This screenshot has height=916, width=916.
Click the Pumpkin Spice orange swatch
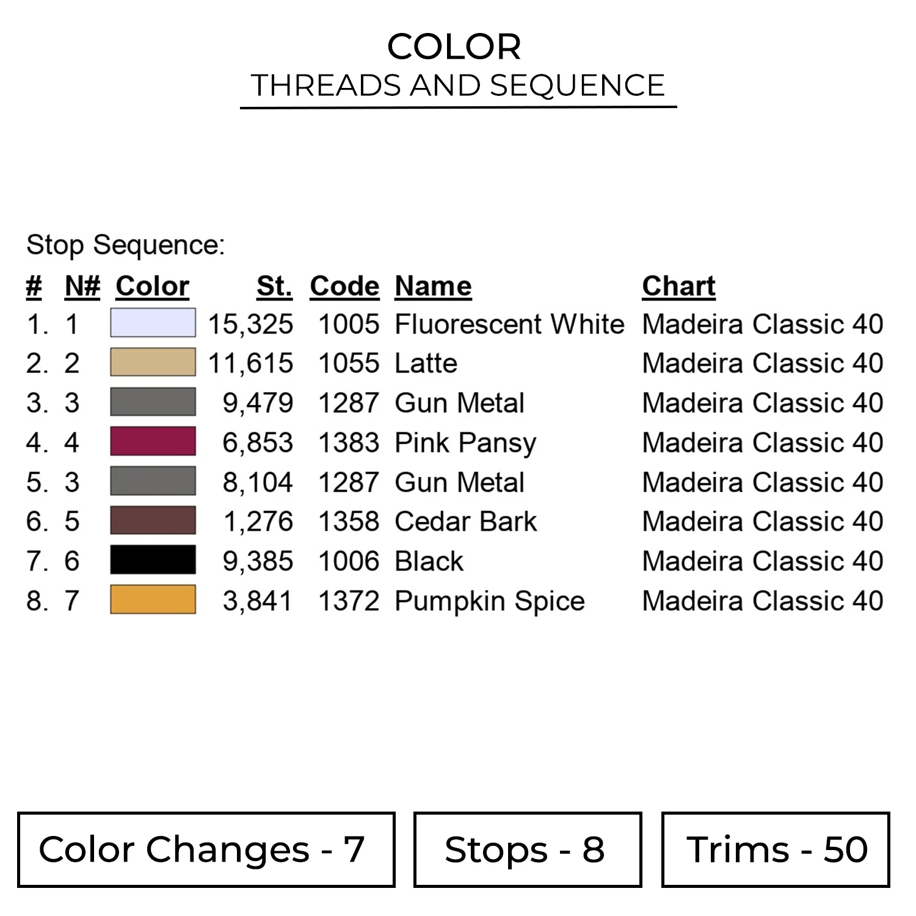click(153, 600)
